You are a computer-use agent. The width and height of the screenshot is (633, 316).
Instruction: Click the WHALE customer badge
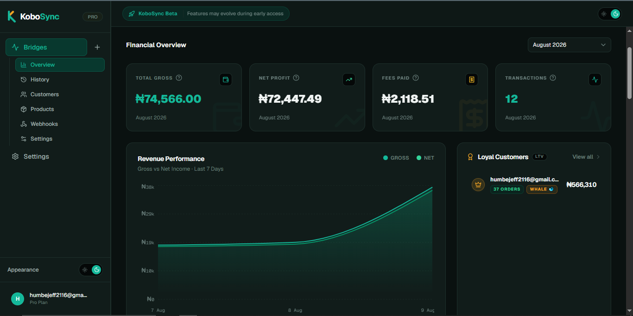542,189
